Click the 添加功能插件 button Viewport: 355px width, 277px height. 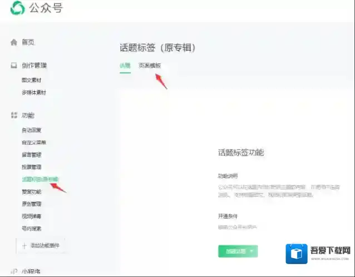pyautogui.click(x=41, y=245)
